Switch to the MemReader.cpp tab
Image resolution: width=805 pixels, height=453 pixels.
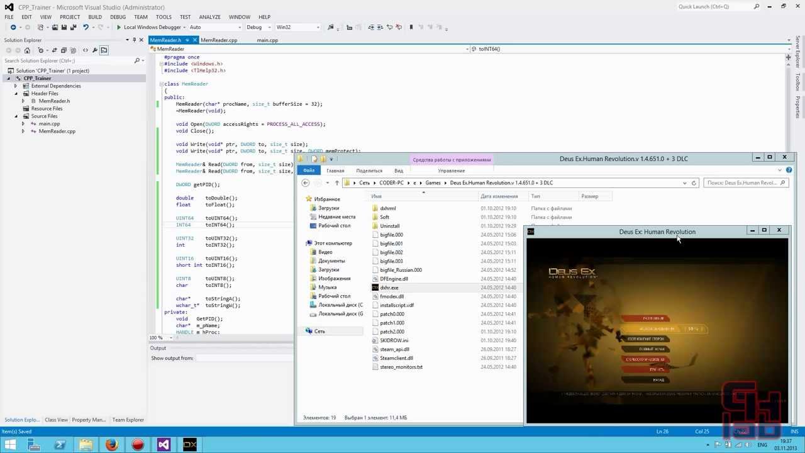tap(219, 40)
